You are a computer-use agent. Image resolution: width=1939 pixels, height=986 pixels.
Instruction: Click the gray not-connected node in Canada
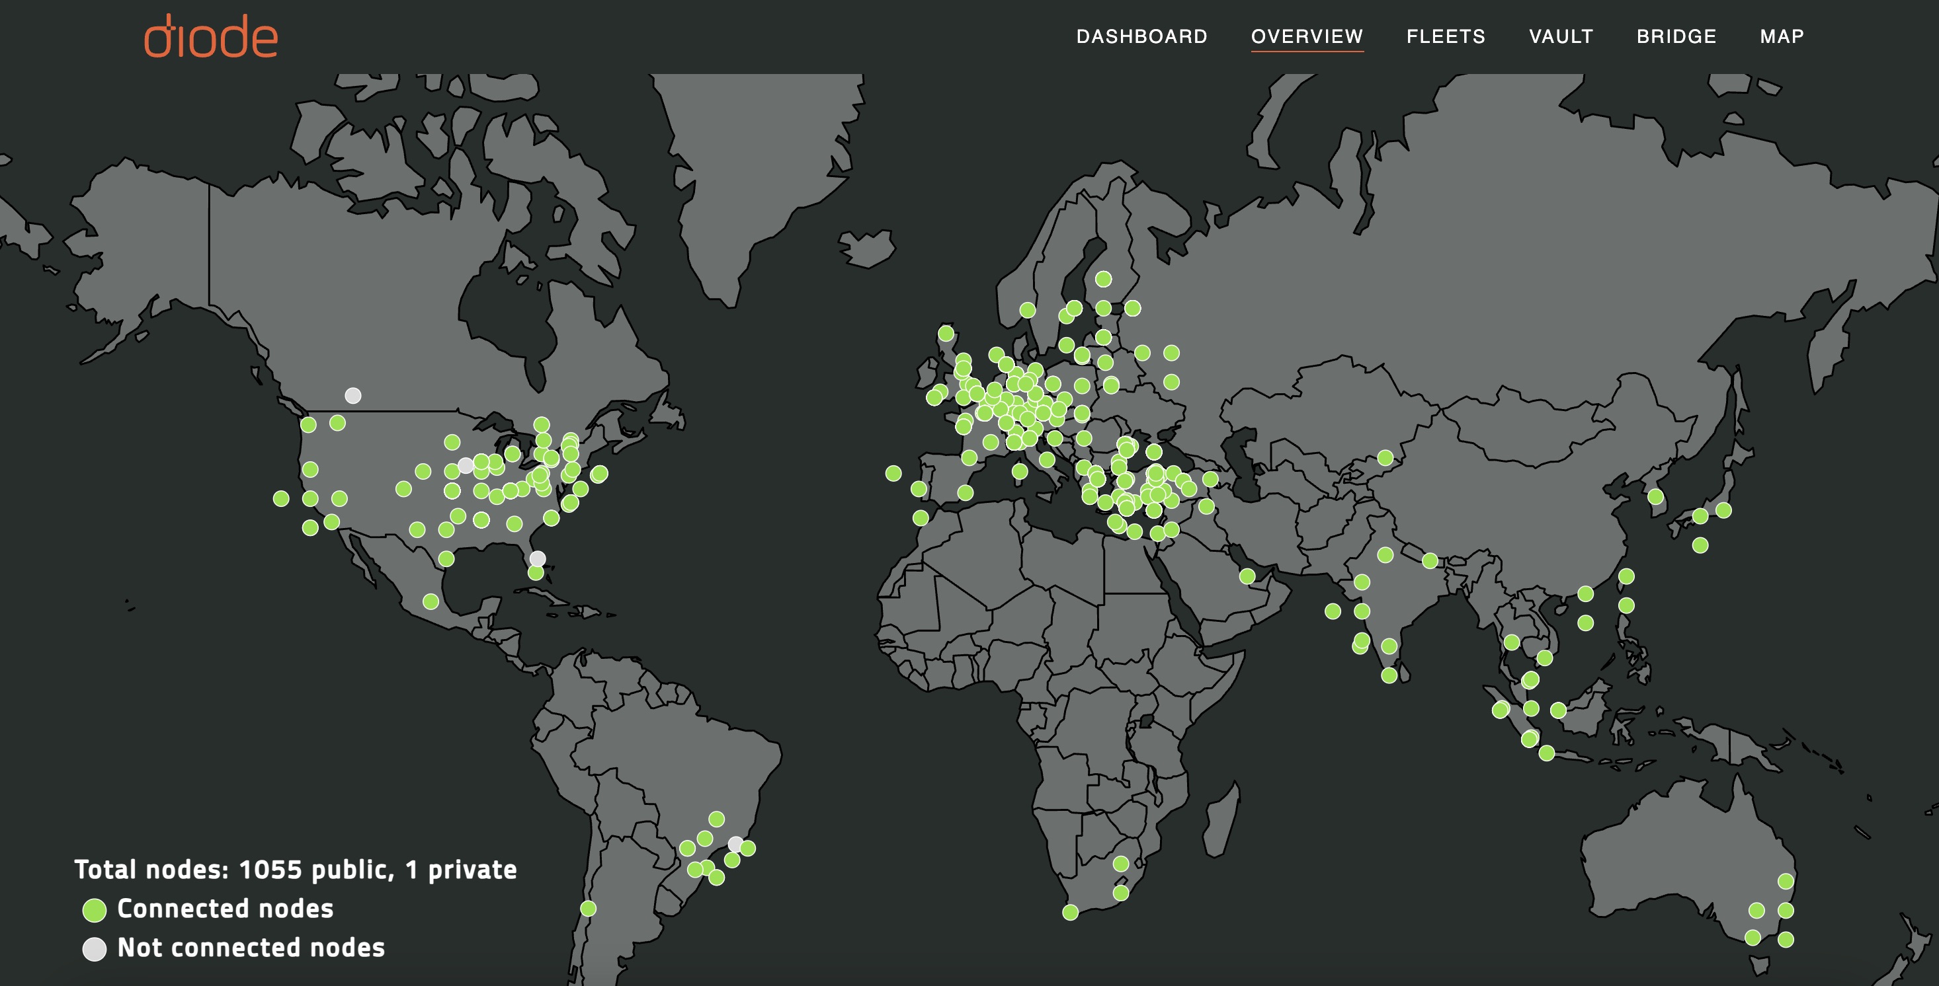[x=353, y=395]
